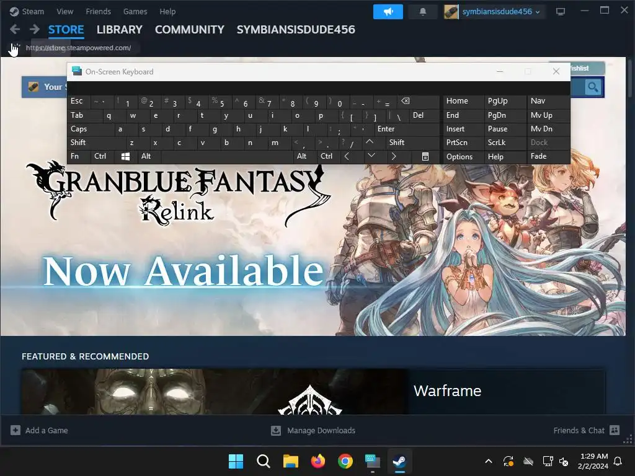
Task: Open the notifications bell in Steam
Action: point(422,12)
